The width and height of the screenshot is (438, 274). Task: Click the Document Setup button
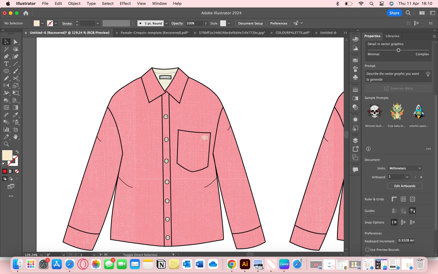coord(250,23)
